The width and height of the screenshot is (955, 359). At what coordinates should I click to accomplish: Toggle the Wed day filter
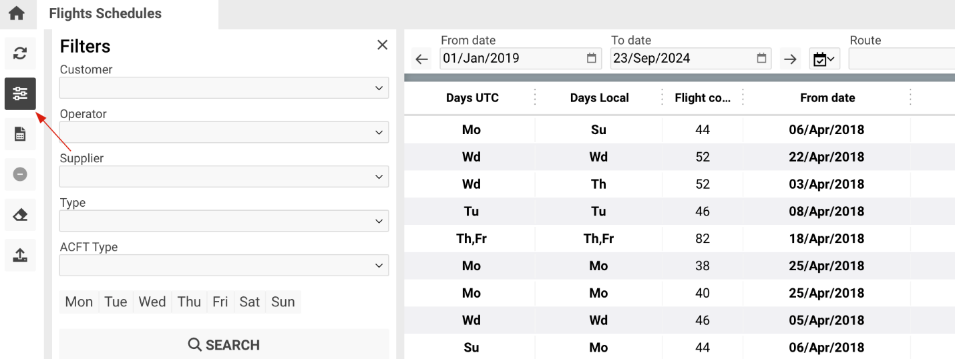(x=152, y=302)
